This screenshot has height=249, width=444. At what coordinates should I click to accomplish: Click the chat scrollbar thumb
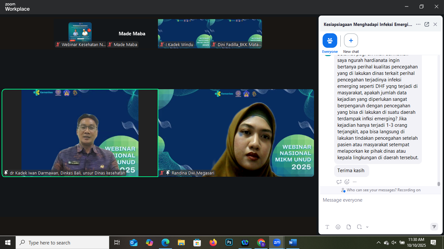(438, 184)
